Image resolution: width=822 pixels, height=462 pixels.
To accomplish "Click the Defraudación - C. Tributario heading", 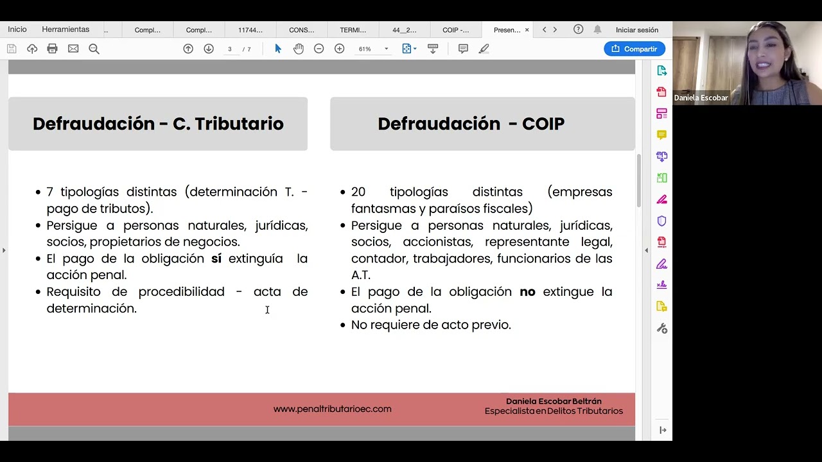I will tap(158, 124).
